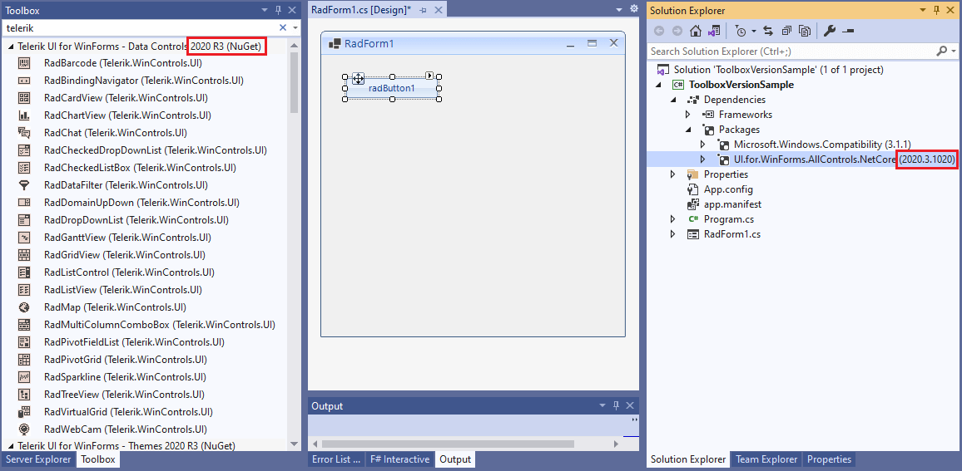Open Toolbox search options dropdown arrow
962x471 pixels.
click(295, 27)
